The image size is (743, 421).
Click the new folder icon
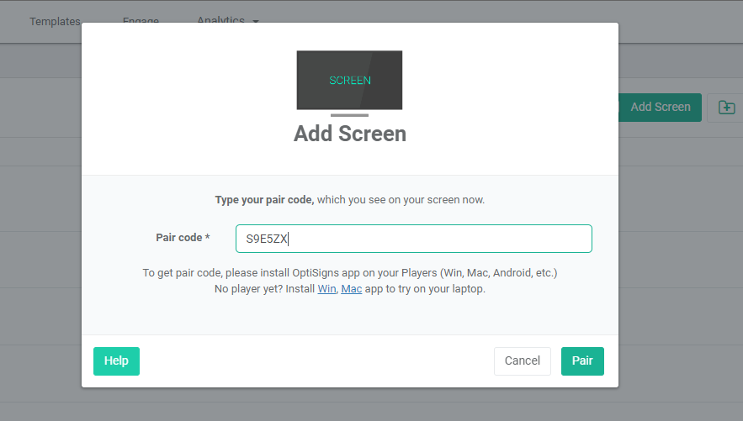[726, 108]
